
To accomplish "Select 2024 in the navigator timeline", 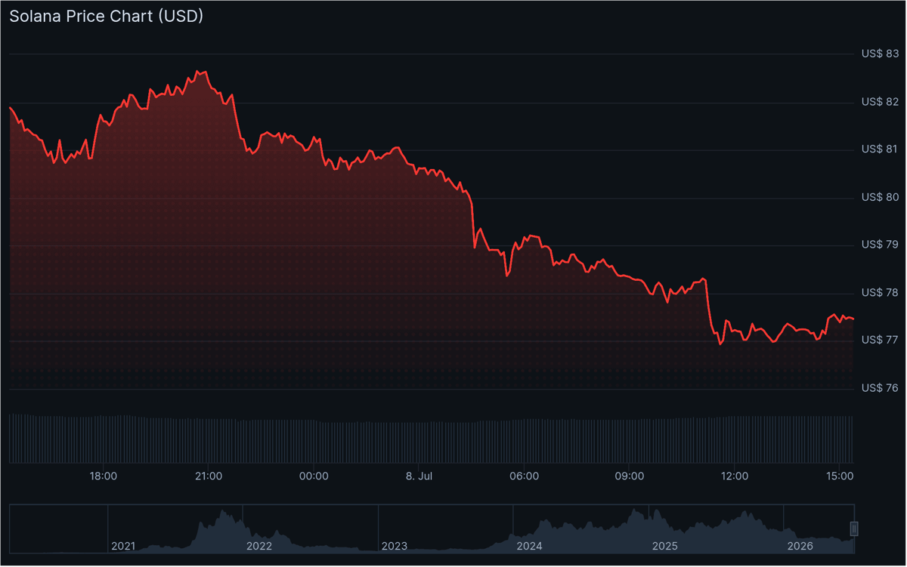I will [x=529, y=545].
